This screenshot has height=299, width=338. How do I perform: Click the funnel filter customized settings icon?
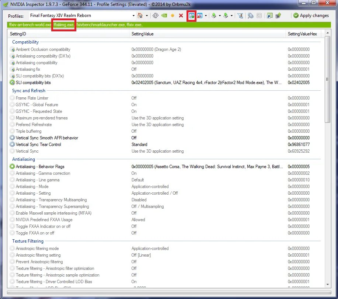pyautogui.click(x=240, y=15)
